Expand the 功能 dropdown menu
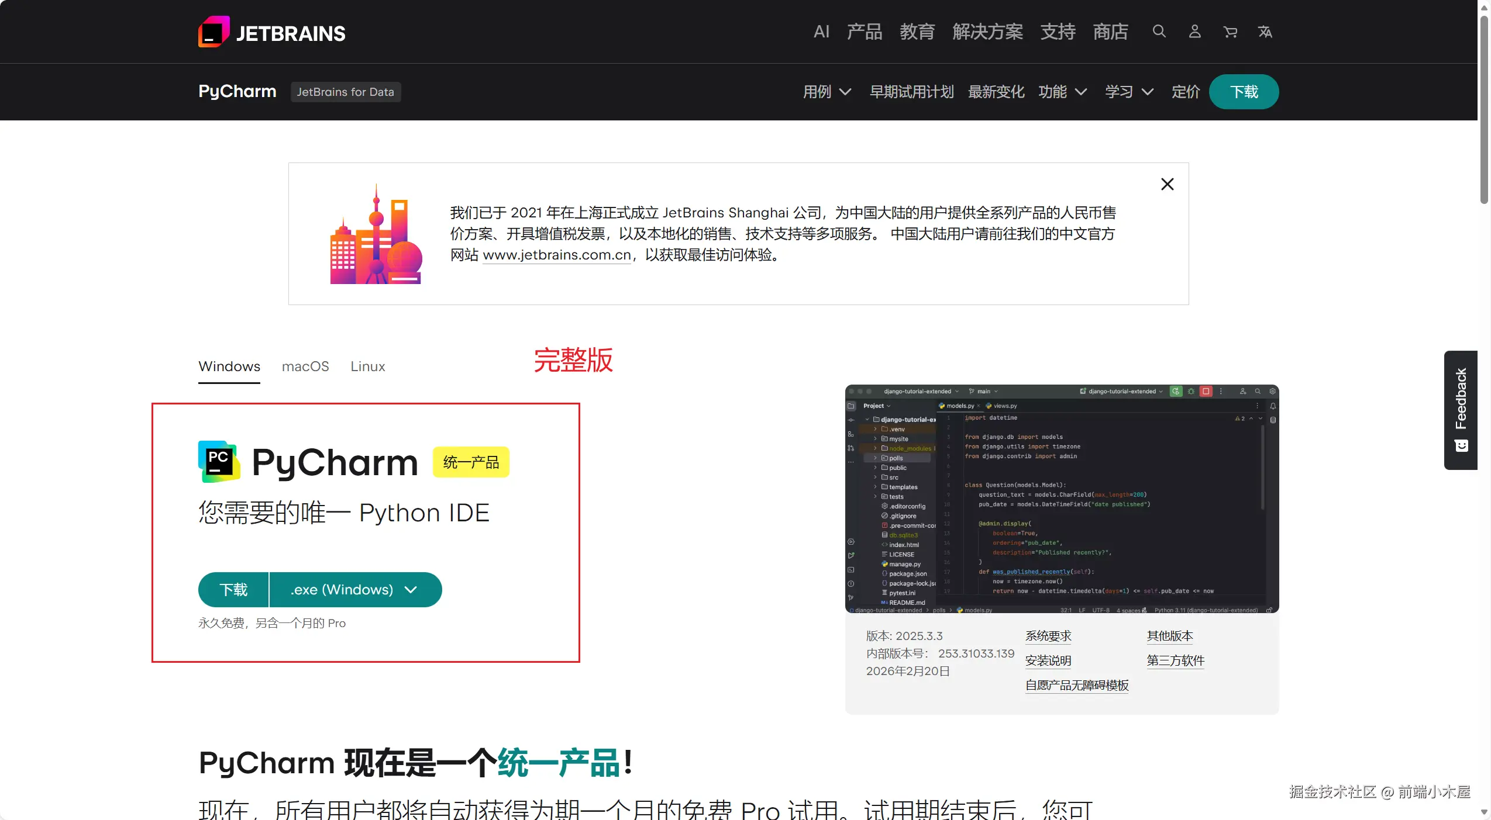 [x=1062, y=92]
